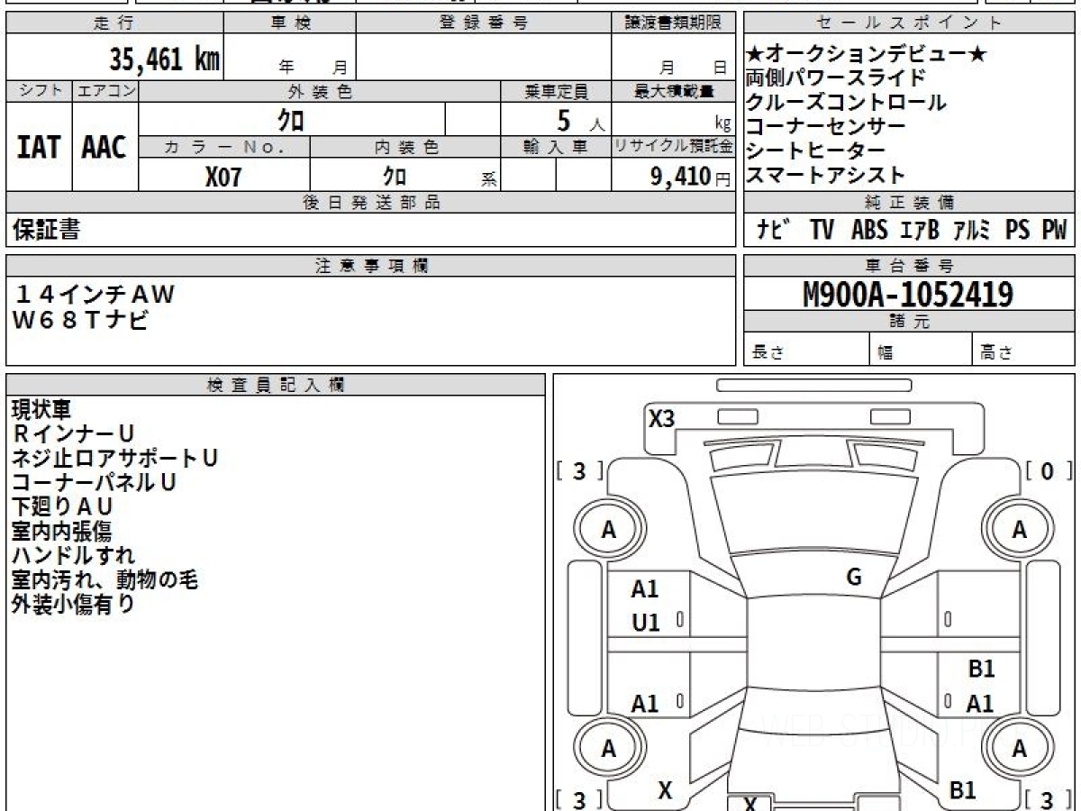This screenshot has width=1081, height=811.
Task: Click the アルミ equipment label
Action: pyautogui.click(x=973, y=230)
